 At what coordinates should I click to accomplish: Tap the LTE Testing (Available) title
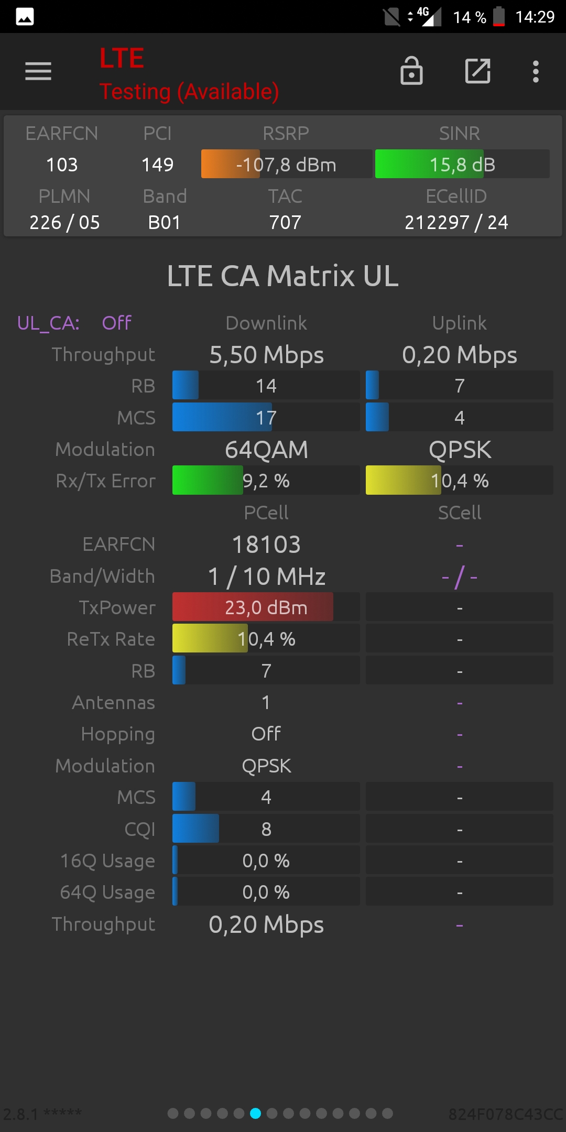[189, 74]
